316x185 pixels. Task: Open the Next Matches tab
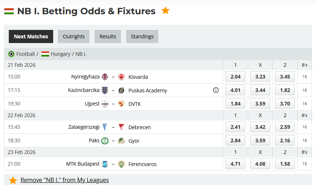31,36
